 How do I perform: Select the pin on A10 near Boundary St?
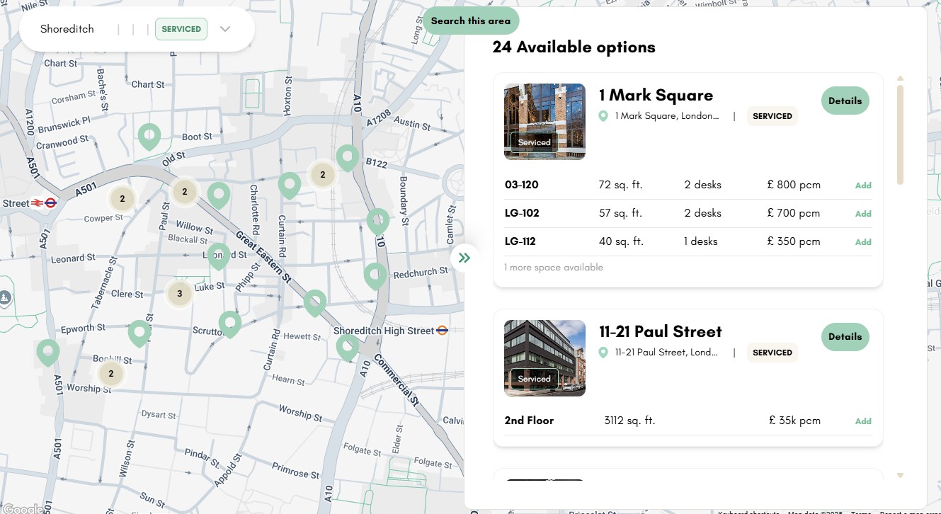click(x=378, y=222)
